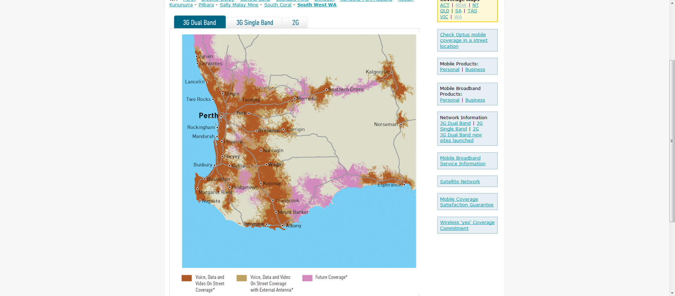The height and width of the screenshot is (296, 675).
Task: Click the brown Voice, Data and Video legend swatch
Action: click(186, 278)
